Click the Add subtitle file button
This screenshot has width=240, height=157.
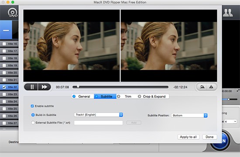pos(134,123)
